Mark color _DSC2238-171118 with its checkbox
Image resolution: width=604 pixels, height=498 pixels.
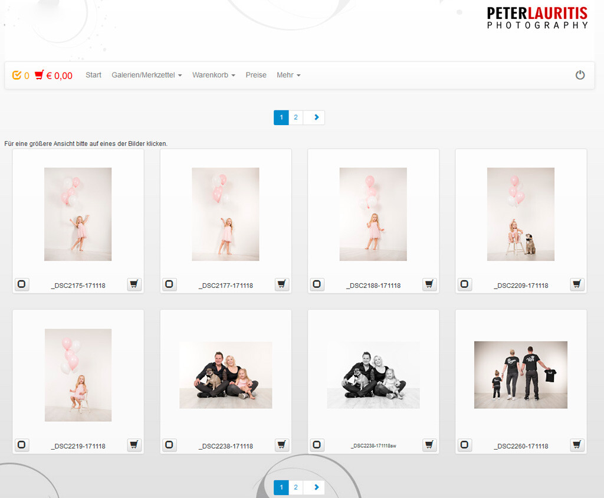click(x=169, y=445)
